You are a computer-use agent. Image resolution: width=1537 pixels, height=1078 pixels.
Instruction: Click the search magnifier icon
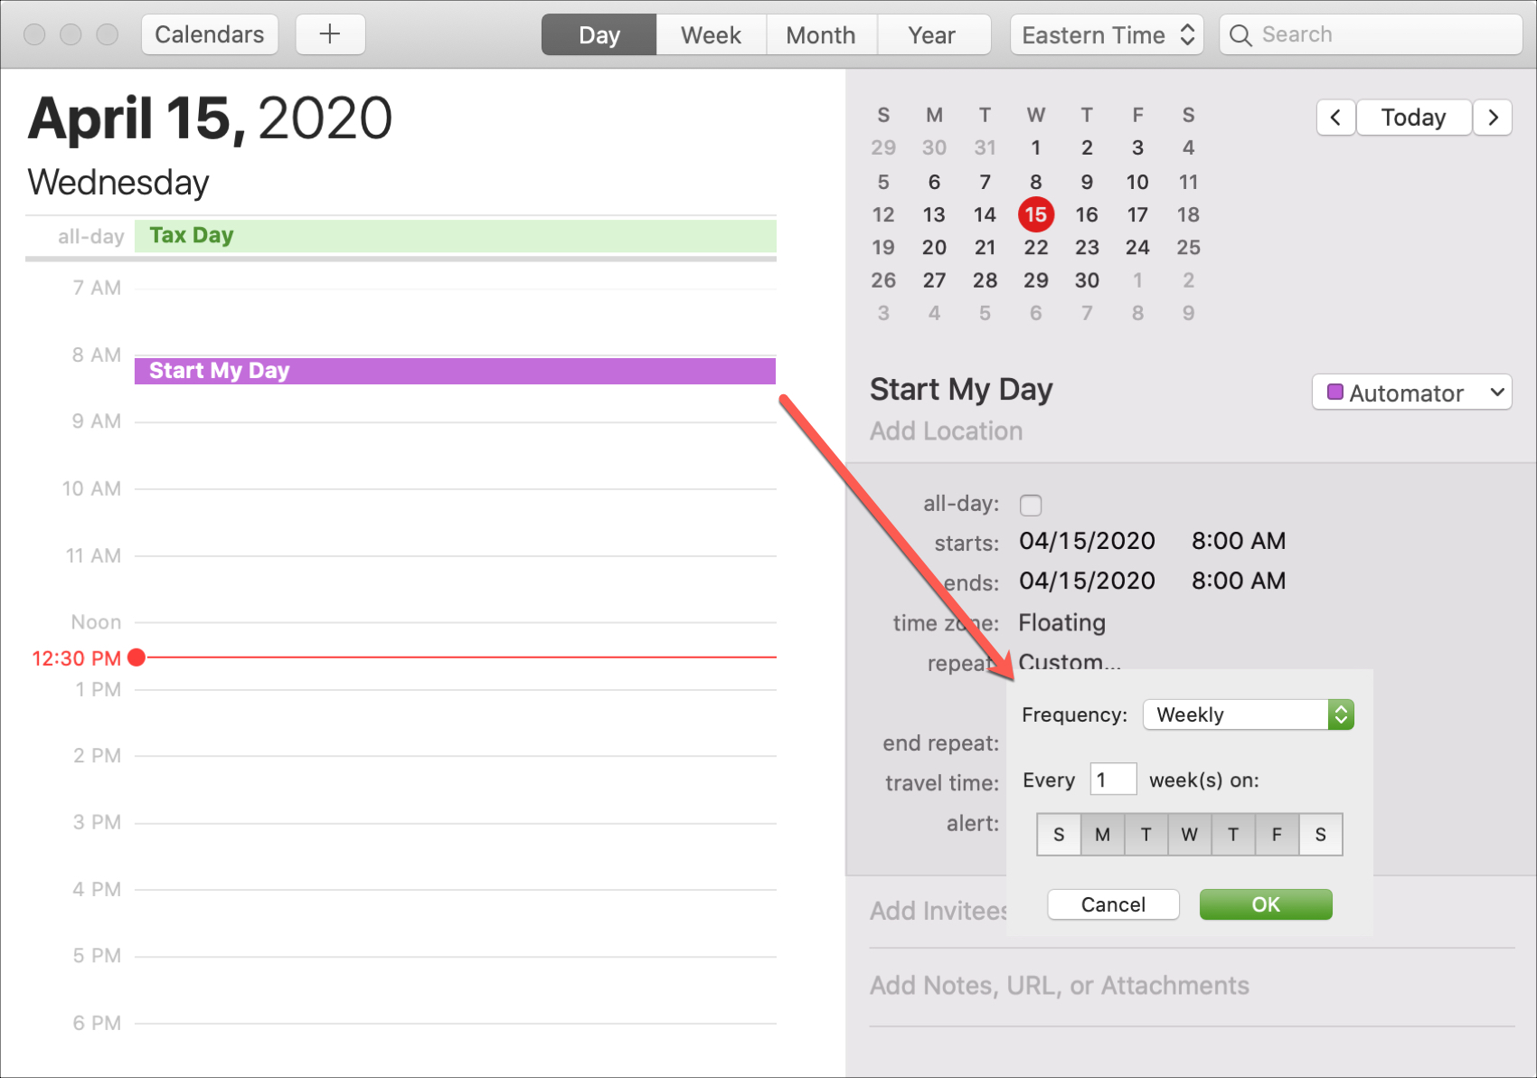(1240, 35)
